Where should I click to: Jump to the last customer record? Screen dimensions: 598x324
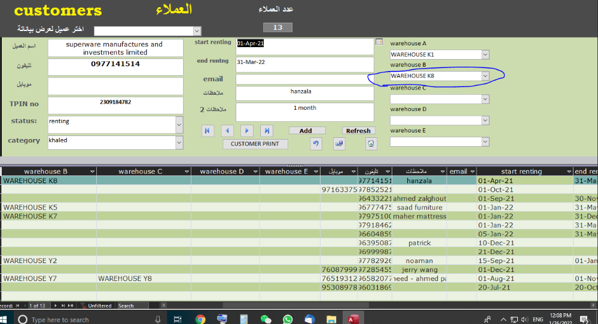(x=267, y=131)
